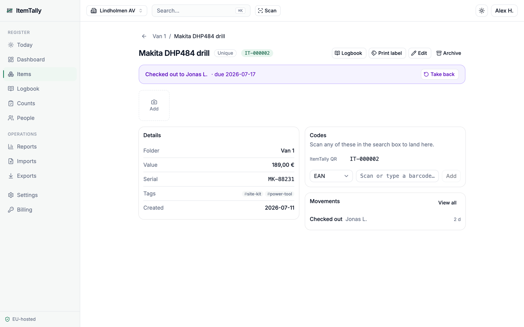Select the #power-tool tag
This screenshot has width=524, height=327.
pos(279,194)
